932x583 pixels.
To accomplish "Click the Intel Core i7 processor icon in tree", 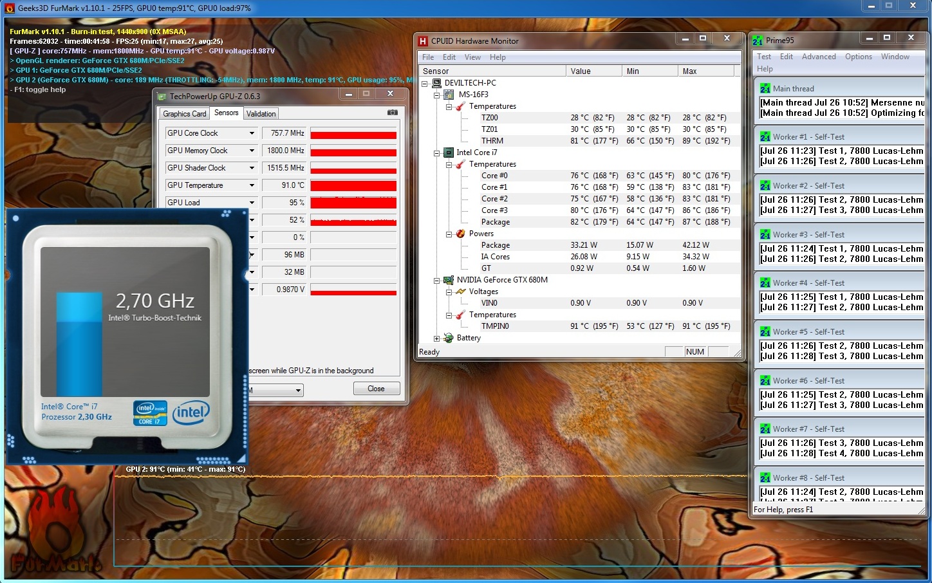I will (449, 153).
